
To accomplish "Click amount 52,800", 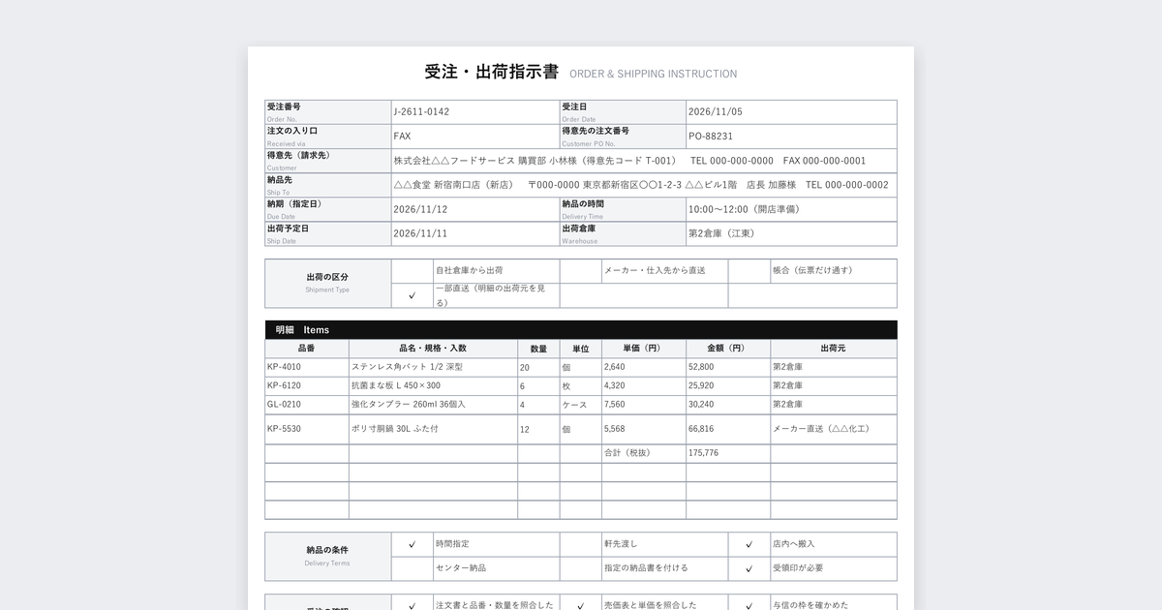I will [701, 367].
